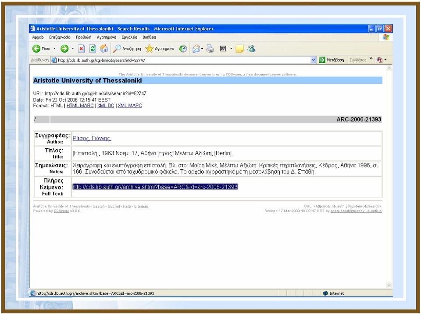Viewport: 421px width, 314px height.
Task: Open the Αρχείο menu
Action: 38,37
